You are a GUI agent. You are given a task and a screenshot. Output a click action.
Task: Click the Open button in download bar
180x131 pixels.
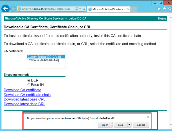[105, 125]
